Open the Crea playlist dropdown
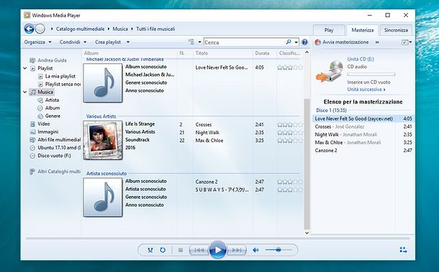Image resolution: width=439 pixels, height=272 pixels. [x=112, y=42]
